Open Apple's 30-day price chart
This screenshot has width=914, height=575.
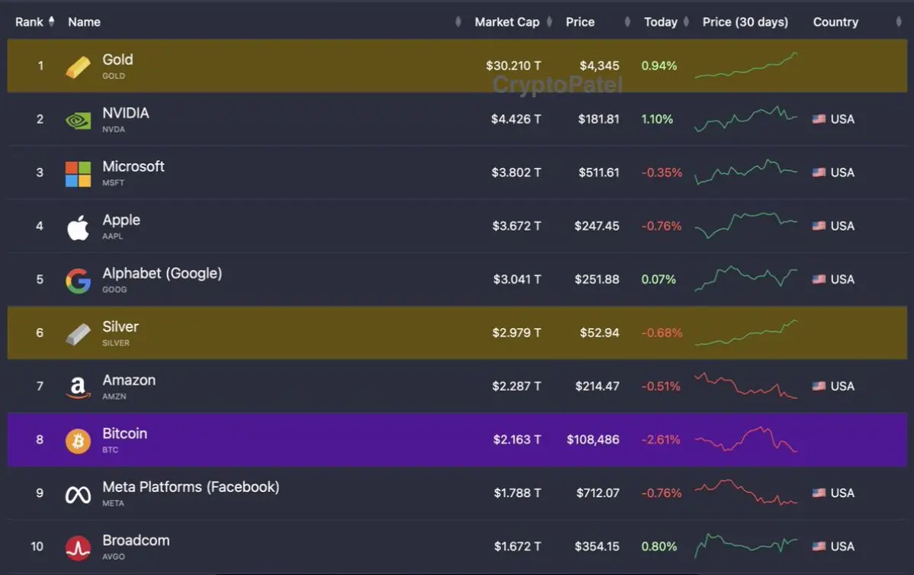tap(746, 226)
